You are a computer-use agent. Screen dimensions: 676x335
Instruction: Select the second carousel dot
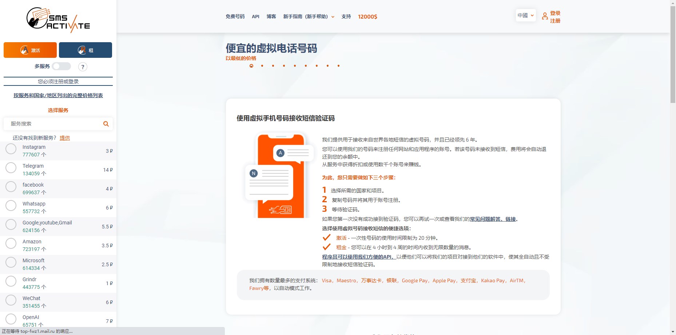[x=262, y=66]
